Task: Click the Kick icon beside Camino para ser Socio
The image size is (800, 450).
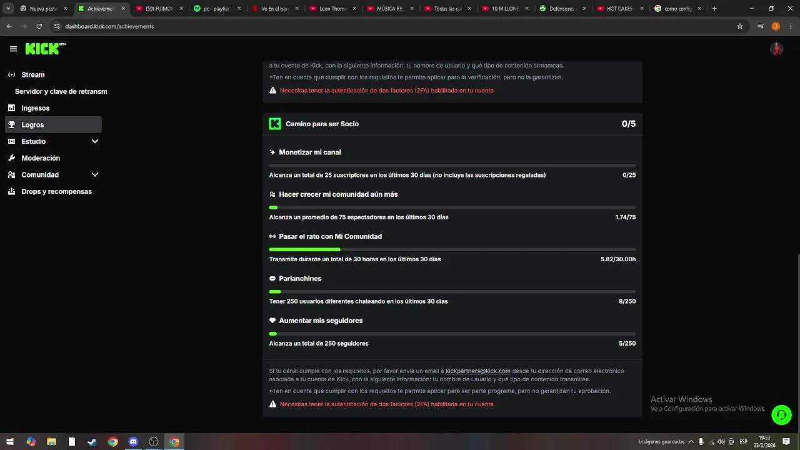Action: pos(275,124)
